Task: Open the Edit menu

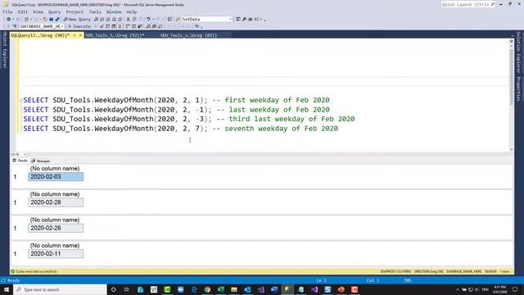Action: click(x=23, y=11)
